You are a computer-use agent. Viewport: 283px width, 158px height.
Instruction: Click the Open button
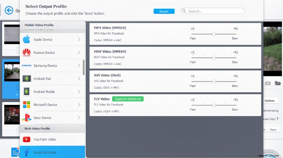click(x=273, y=129)
